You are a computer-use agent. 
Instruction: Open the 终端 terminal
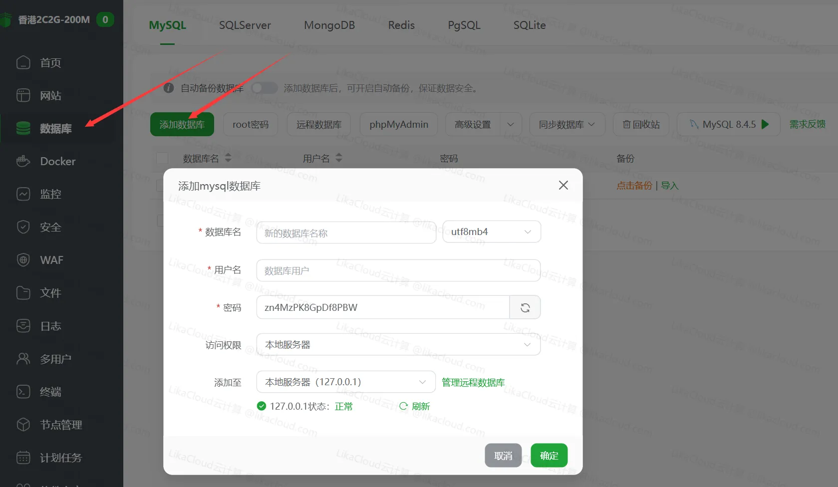tap(50, 392)
